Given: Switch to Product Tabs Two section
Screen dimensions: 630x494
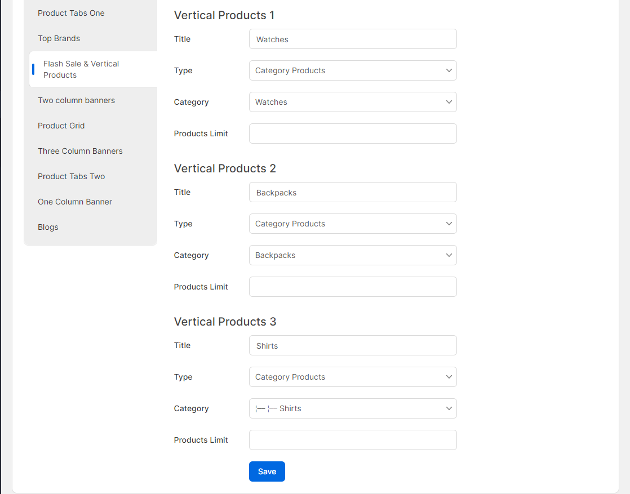Looking at the screenshot, I should (x=72, y=176).
